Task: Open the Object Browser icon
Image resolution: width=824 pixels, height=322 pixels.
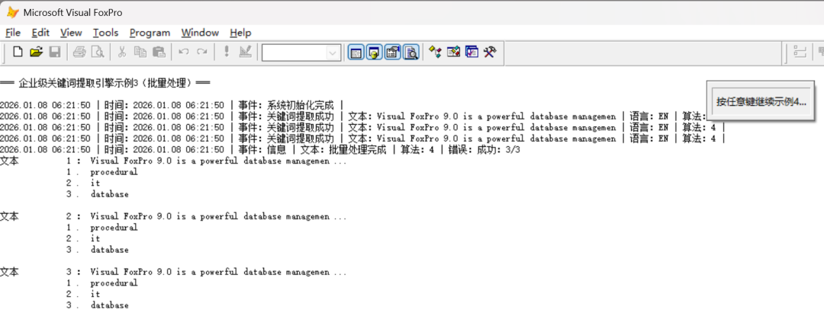Action: 453,52
